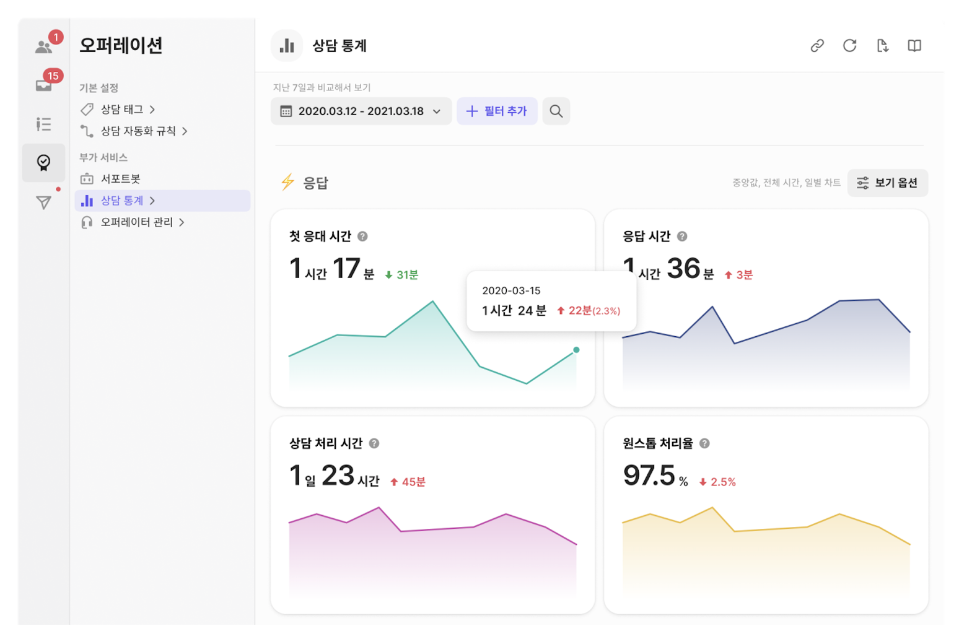The width and height of the screenshot is (959, 639).
Task: Refresh statistics with the reload icon
Action: click(849, 46)
